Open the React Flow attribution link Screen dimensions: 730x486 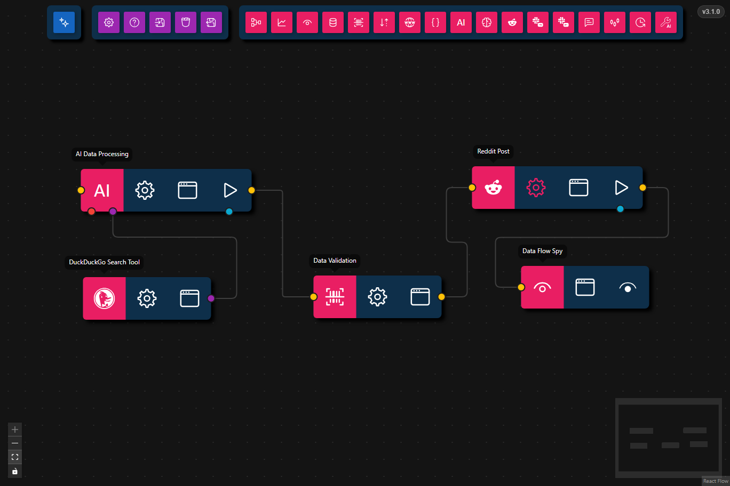pos(716,481)
